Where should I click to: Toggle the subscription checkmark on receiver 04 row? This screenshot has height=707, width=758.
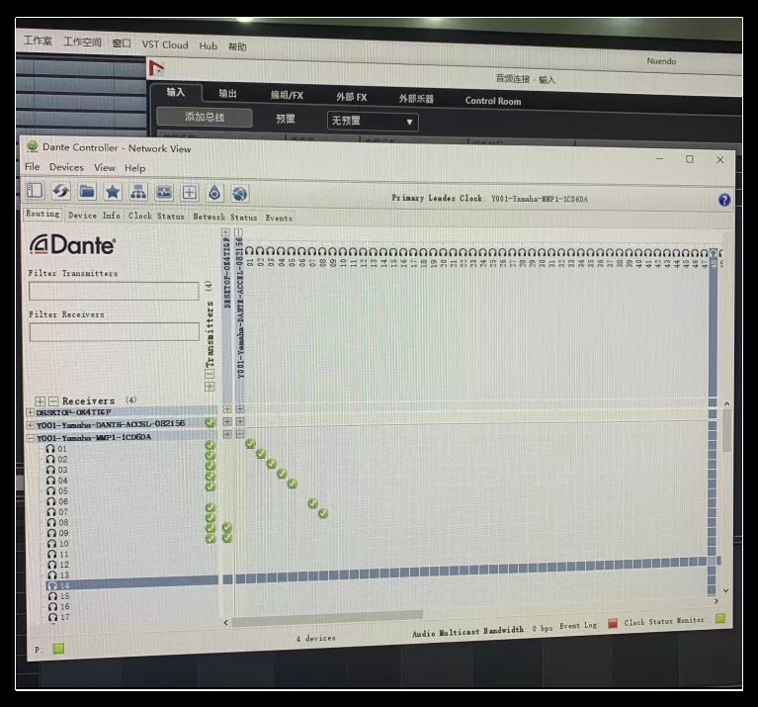(x=282, y=474)
